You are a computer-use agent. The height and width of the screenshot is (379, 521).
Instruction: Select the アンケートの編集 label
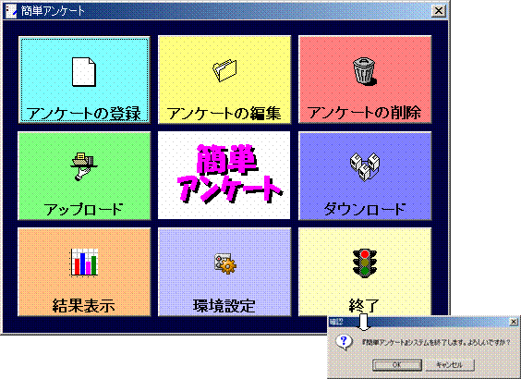pos(224,114)
